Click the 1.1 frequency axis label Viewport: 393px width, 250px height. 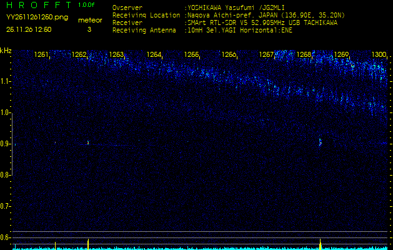[6, 81]
